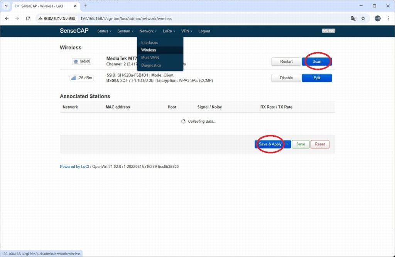Follow the Powered by LuCI link
Viewport: 395px width, 257px height.
74,167
